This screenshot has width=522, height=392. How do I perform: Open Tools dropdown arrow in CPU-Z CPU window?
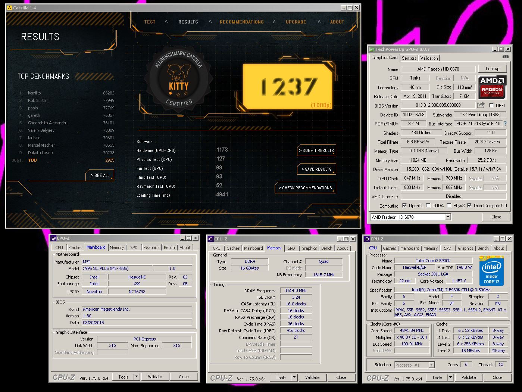point(450,377)
